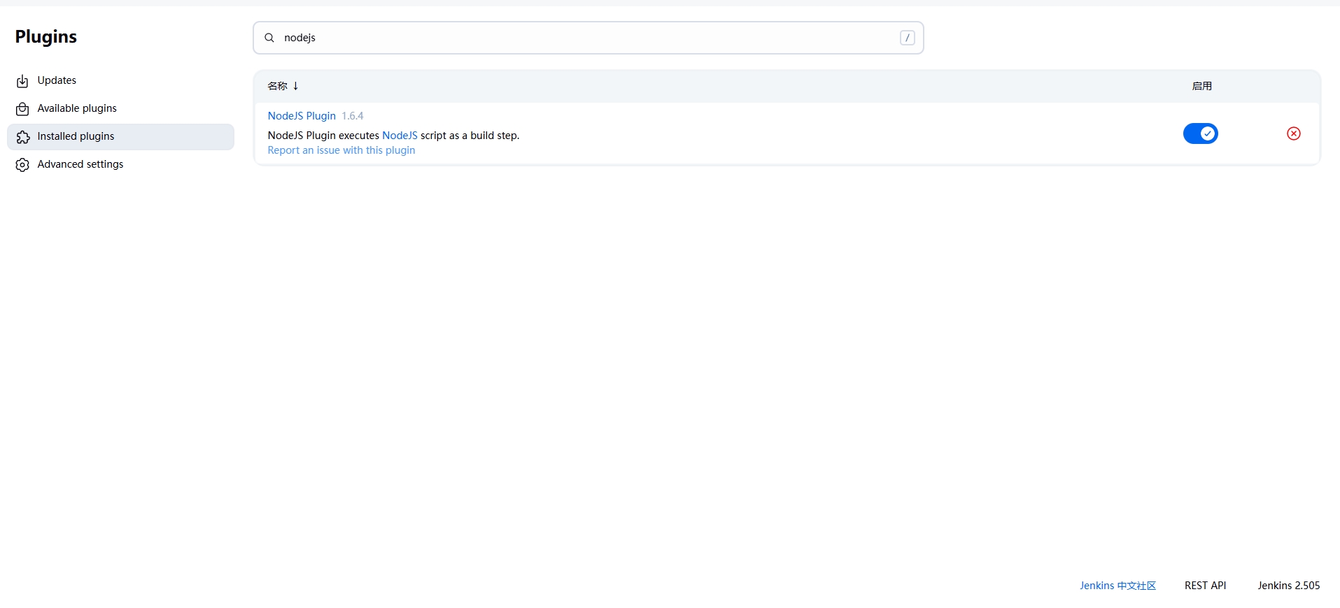Image resolution: width=1340 pixels, height=608 pixels.
Task: Click the Updates download icon
Action: point(22,81)
